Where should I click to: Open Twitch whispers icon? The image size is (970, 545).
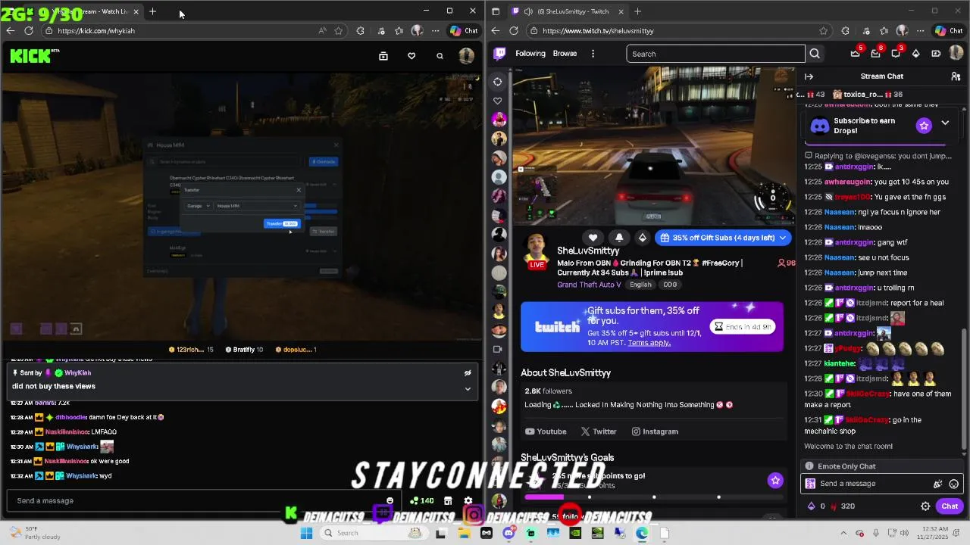click(x=896, y=54)
